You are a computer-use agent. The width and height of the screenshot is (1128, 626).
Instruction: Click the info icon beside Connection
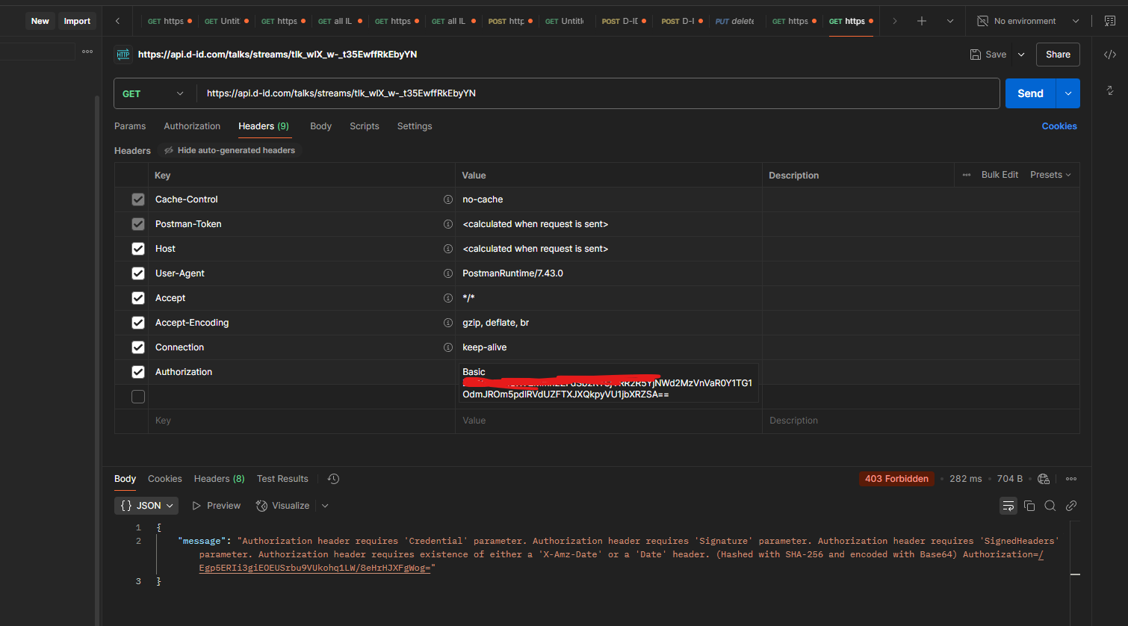pos(448,347)
